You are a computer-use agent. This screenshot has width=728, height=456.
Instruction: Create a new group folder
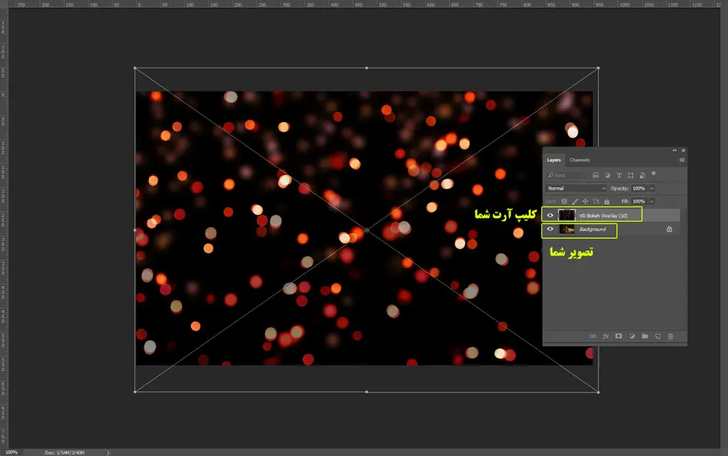pyautogui.click(x=645, y=336)
